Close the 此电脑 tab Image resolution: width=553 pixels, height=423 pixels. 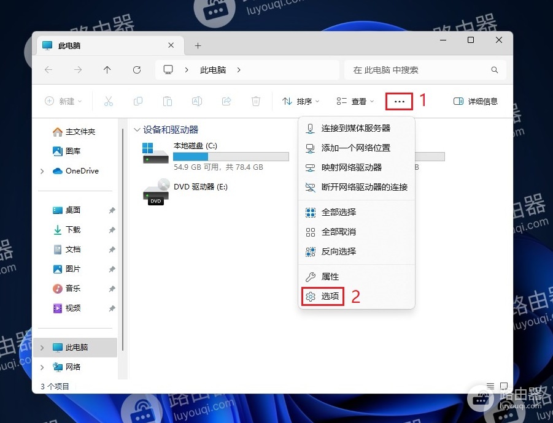point(171,45)
